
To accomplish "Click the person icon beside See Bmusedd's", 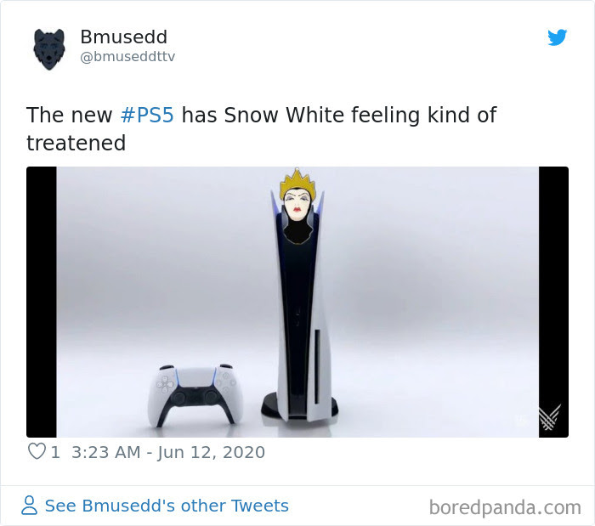I will 29,505.
